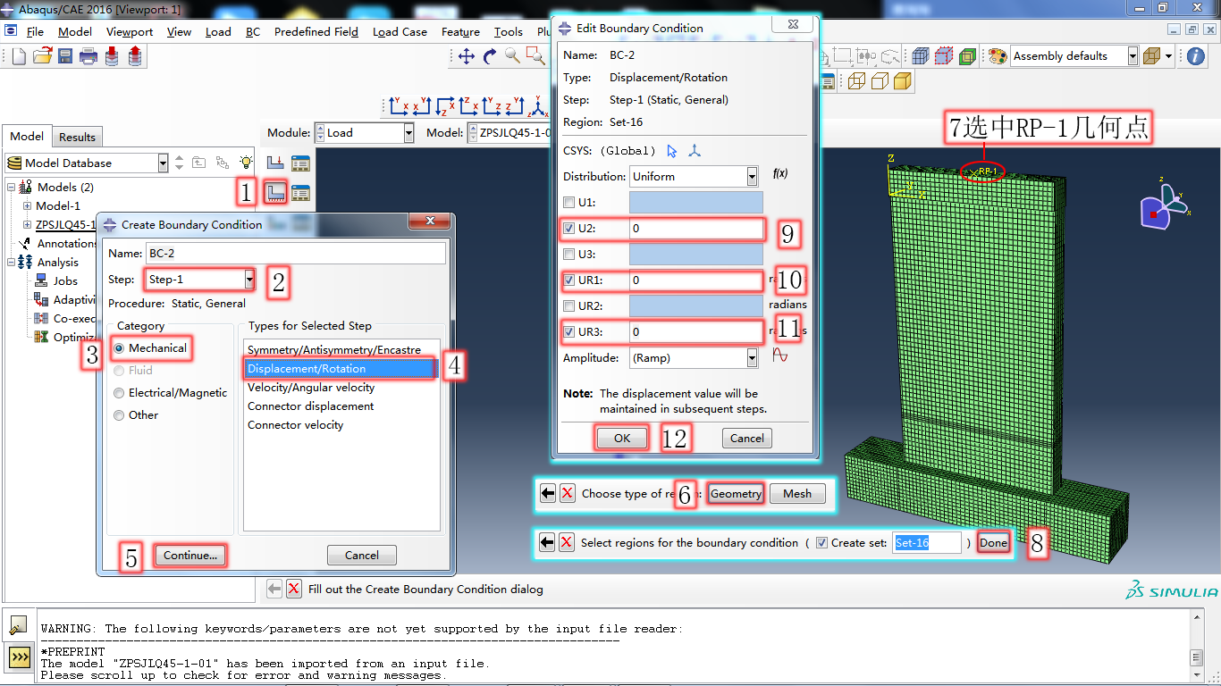Switch to the Results tab
Image resolution: width=1221 pixels, height=686 pixels.
[x=77, y=137]
